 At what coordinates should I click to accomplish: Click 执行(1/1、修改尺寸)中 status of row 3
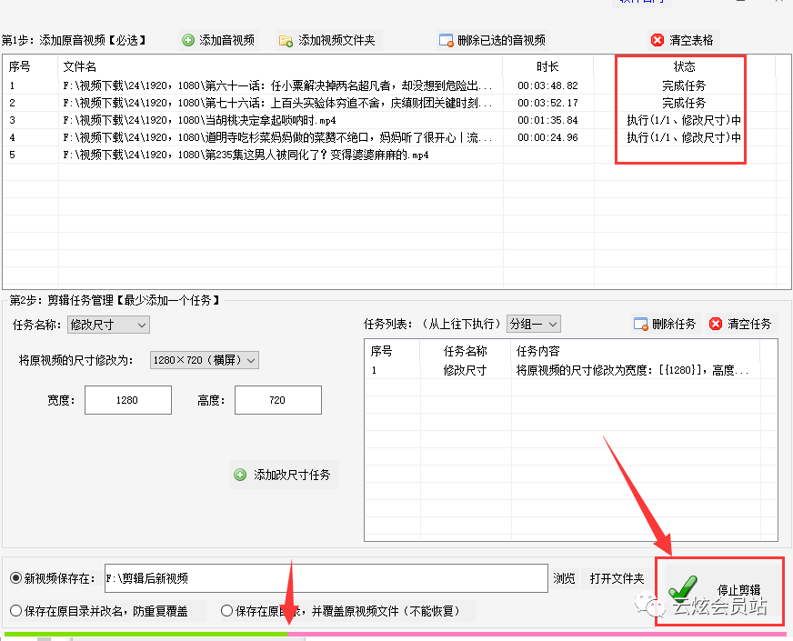click(684, 120)
